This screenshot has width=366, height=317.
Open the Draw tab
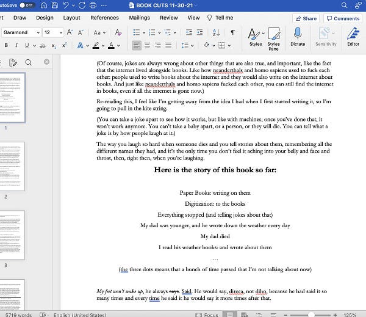20,18
